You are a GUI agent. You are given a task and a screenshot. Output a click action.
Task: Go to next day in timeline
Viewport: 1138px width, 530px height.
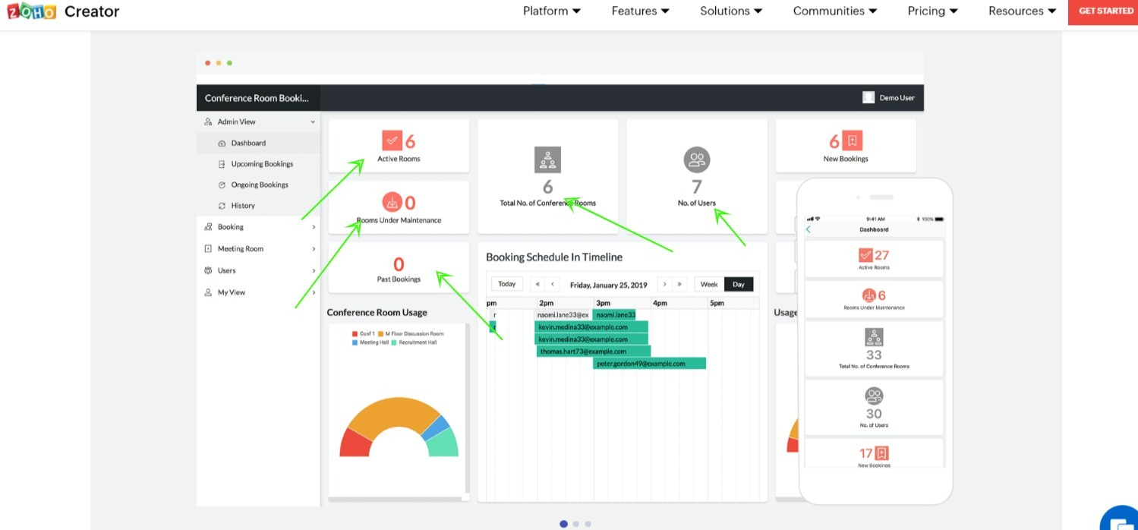click(665, 284)
